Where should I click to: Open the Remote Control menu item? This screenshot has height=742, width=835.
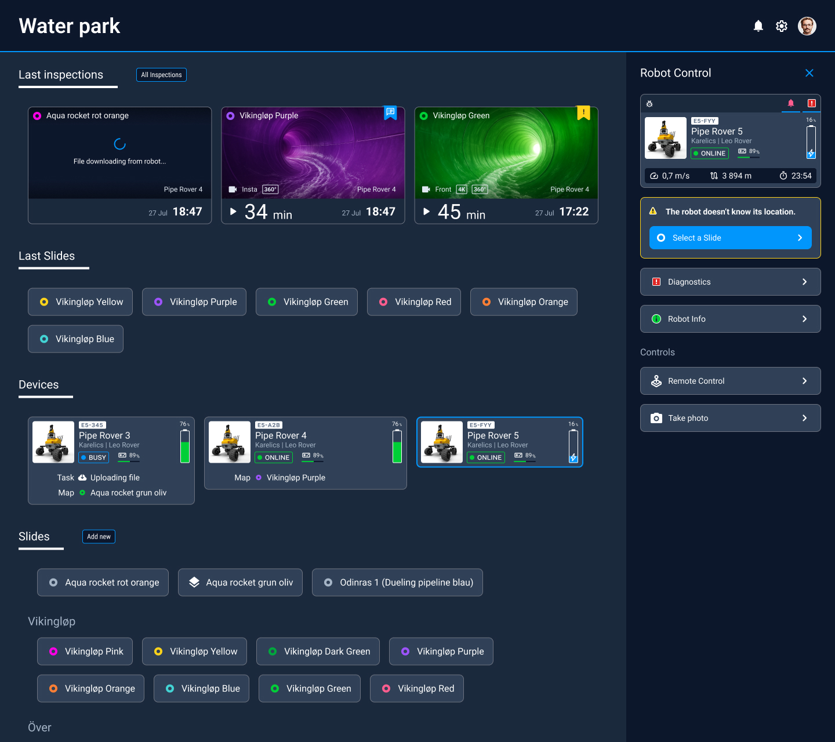[x=730, y=381]
